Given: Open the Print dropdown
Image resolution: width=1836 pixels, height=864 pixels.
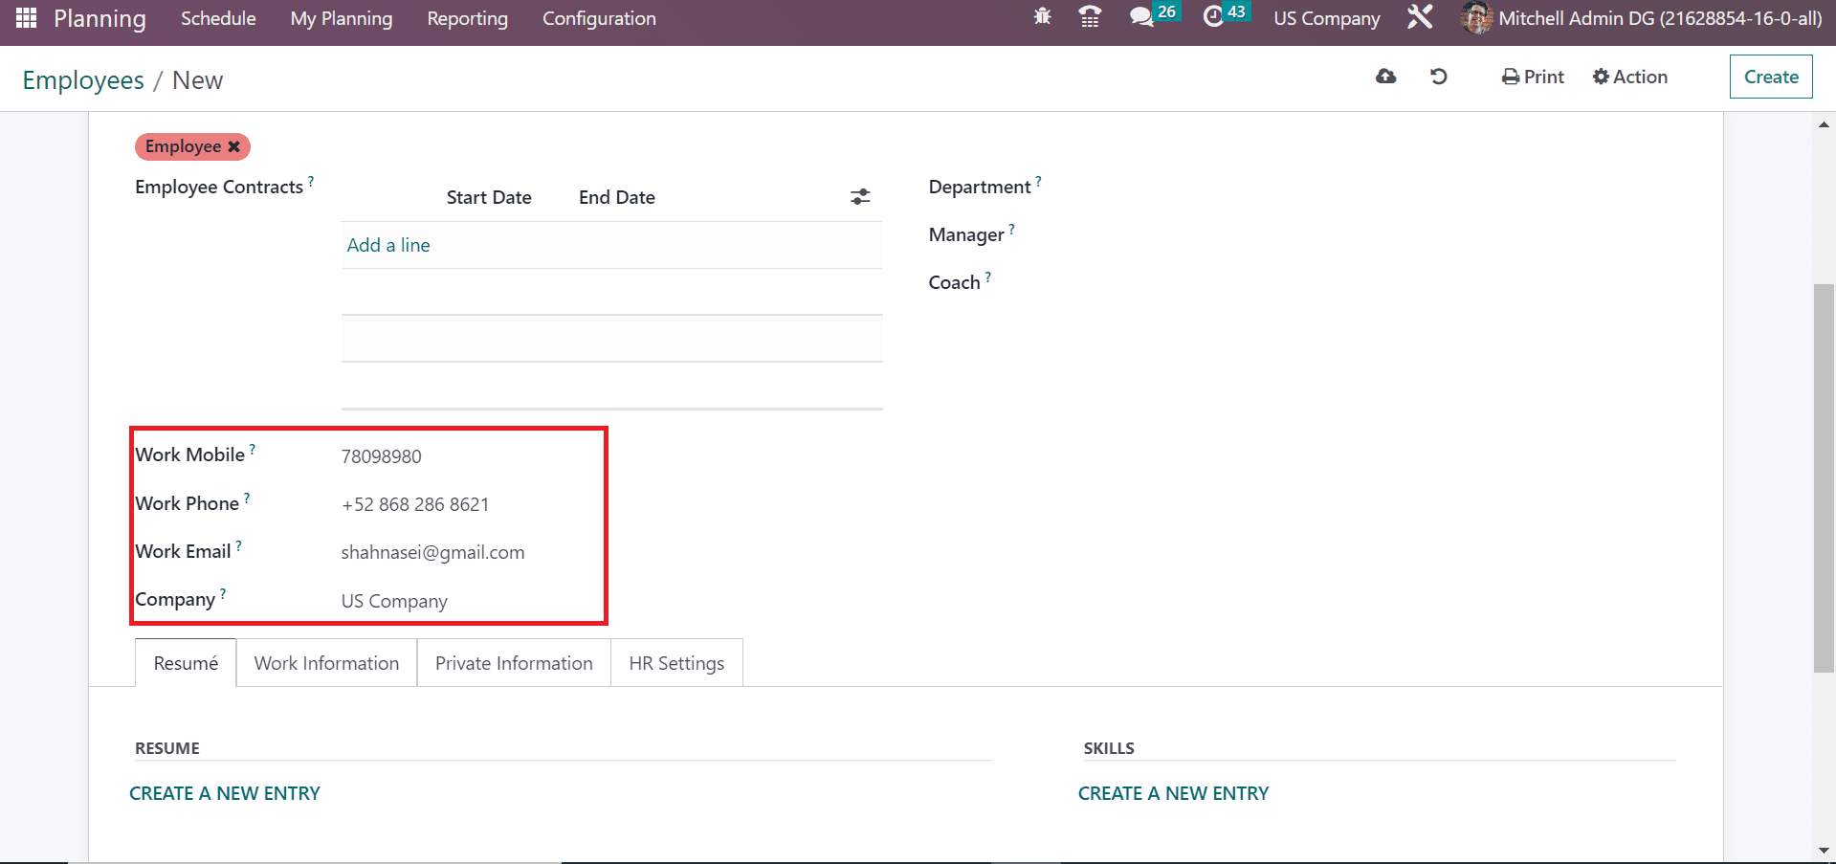Looking at the screenshot, I should tap(1533, 77).
